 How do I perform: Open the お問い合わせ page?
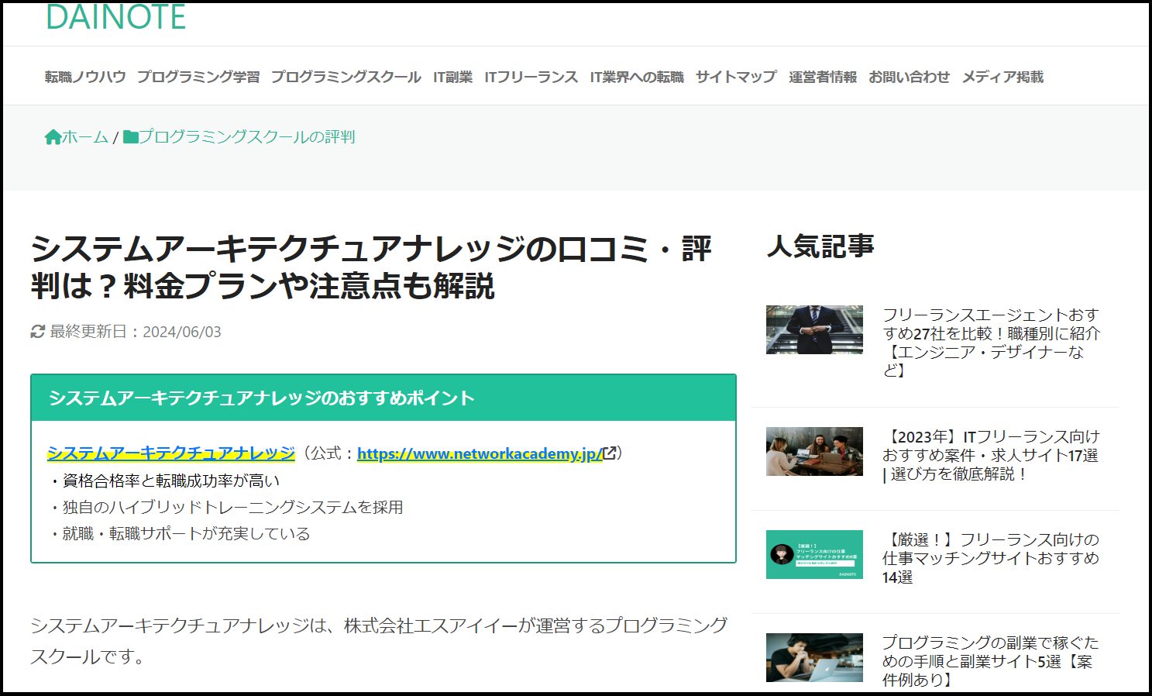tap(910, 77)
